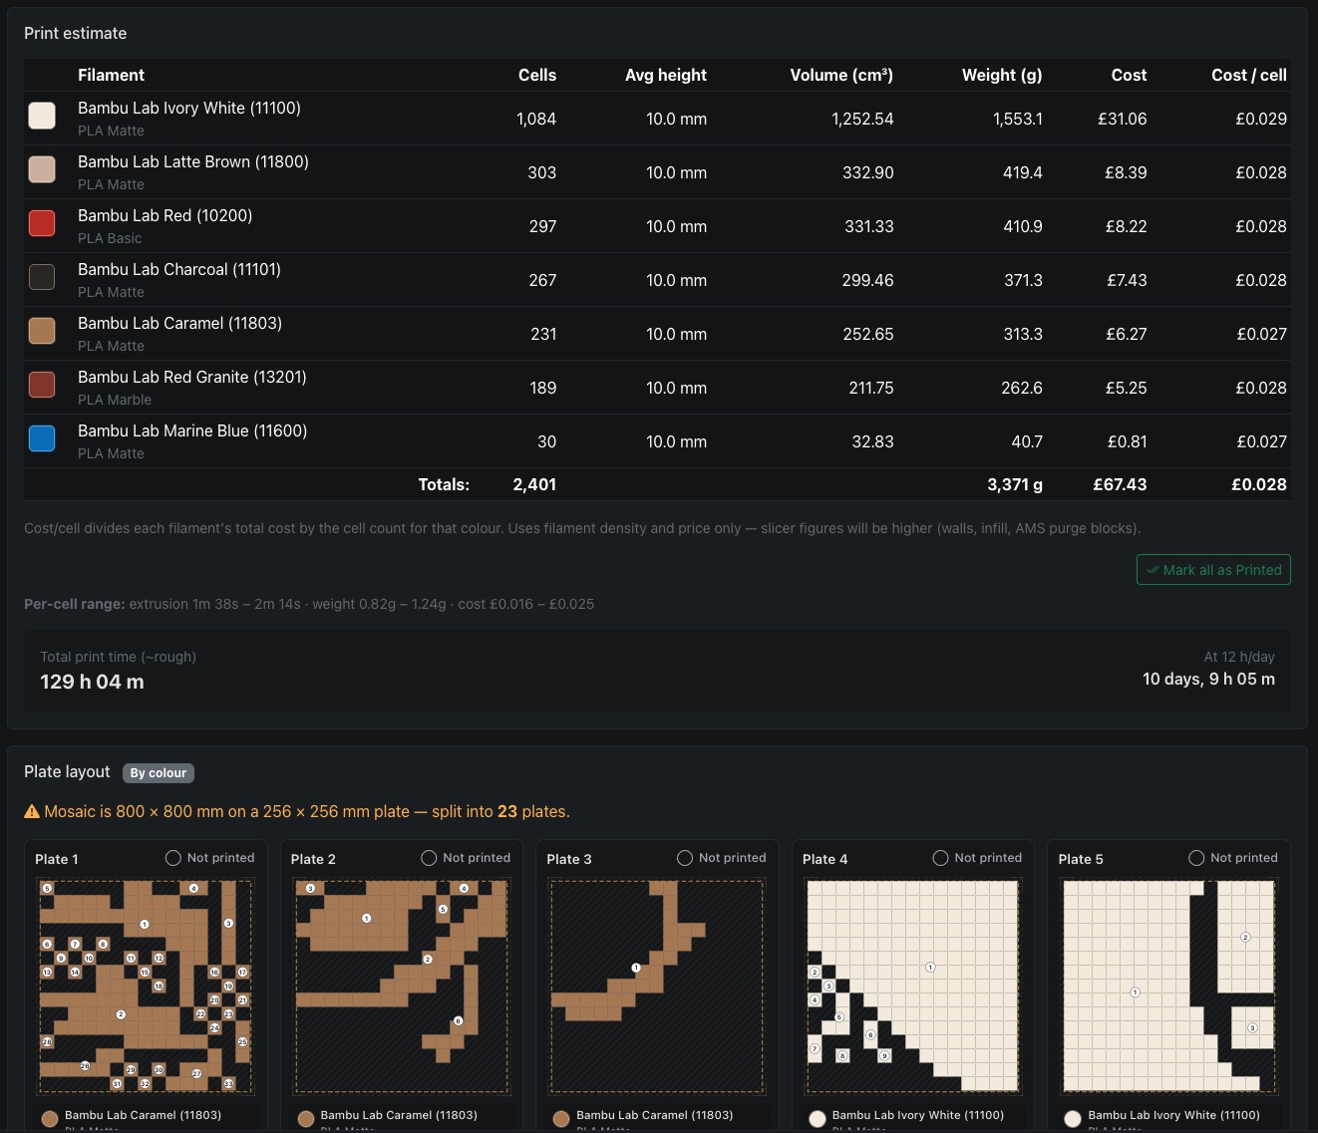Screen dimensions: 1318x1133
Task: Toggle Plate 2 Not printed radio
Action: [x=429, y=858]
